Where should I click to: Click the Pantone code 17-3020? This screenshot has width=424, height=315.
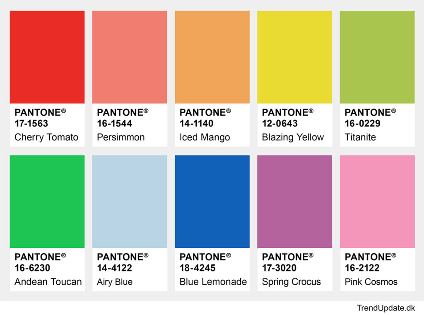point(279,268)
